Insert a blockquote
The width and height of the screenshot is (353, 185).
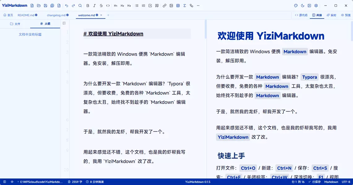click(x=157, y=6)
